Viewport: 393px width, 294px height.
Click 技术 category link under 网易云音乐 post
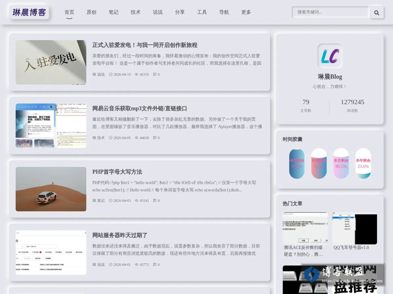(101, 138)
